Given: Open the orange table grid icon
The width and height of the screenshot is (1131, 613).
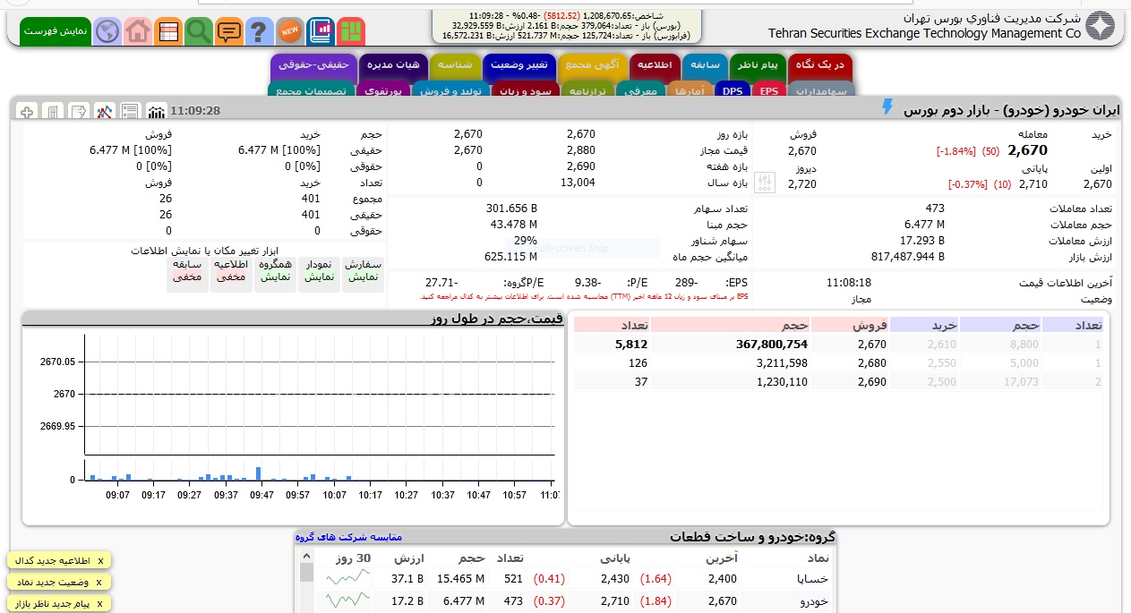Looking at the screenshot, I should (167, 31).
